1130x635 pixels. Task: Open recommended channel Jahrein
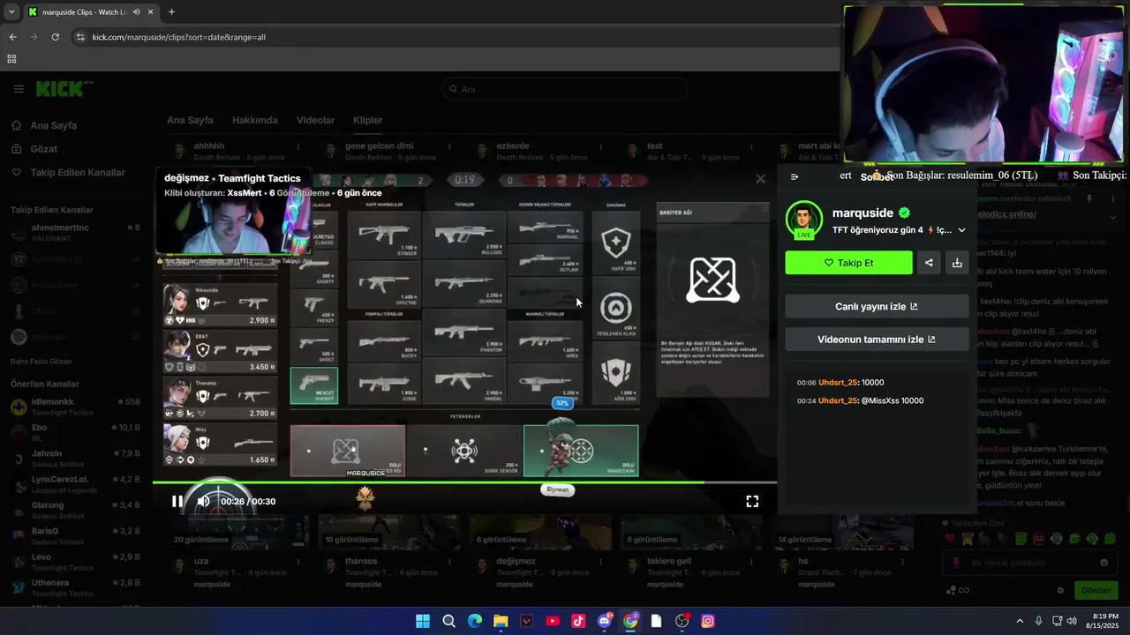tap(75, 458)
